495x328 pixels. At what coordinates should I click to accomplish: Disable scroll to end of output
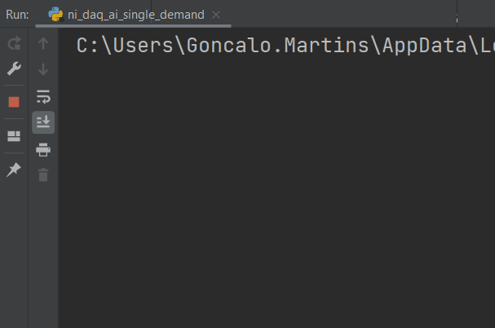pyautogui.click(x=43, y=122)
